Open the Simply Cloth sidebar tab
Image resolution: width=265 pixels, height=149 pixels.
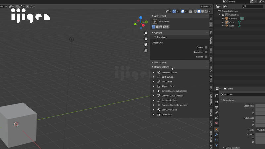click(211, 136)
